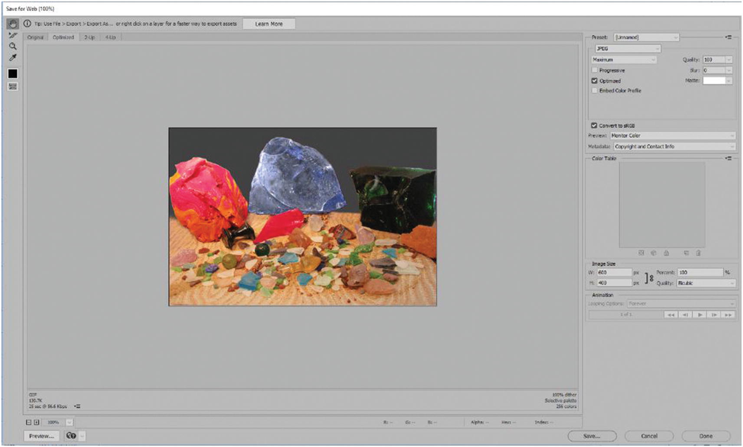
Task: Switch to the 2-Up tab
Action: (x=89, y=37)
